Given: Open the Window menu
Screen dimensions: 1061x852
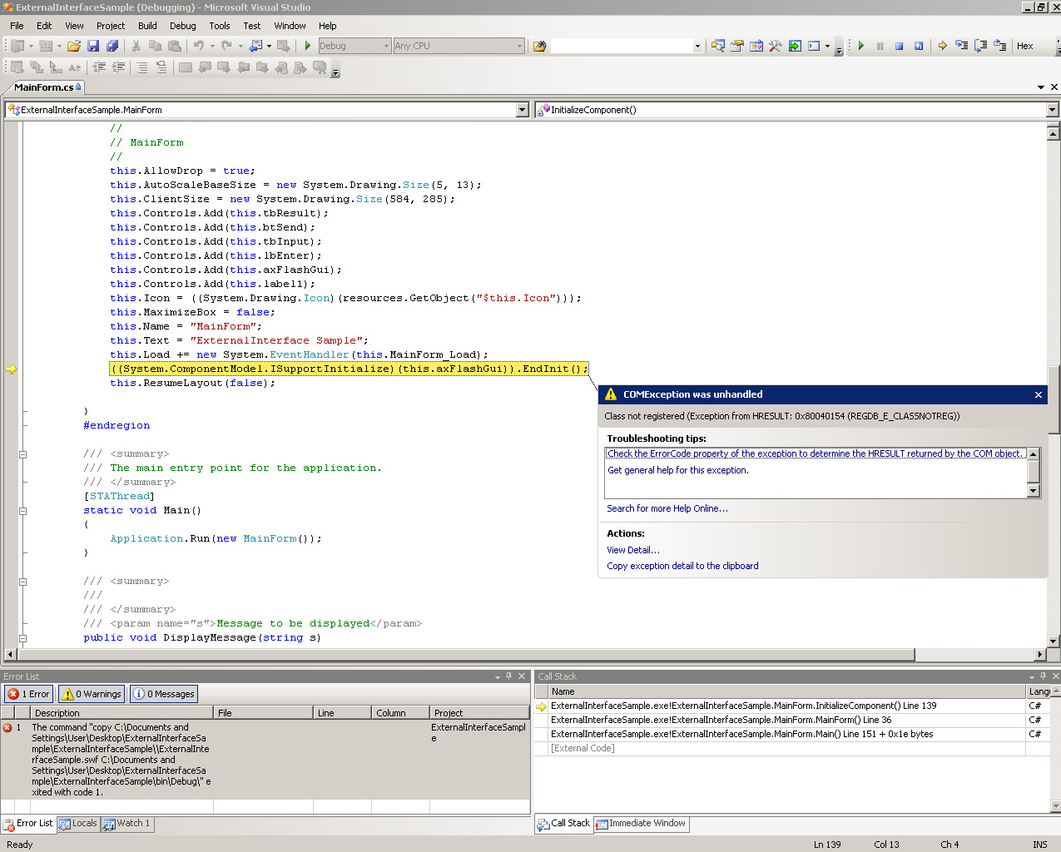Looking at the screenshot, I should point(290,26).
